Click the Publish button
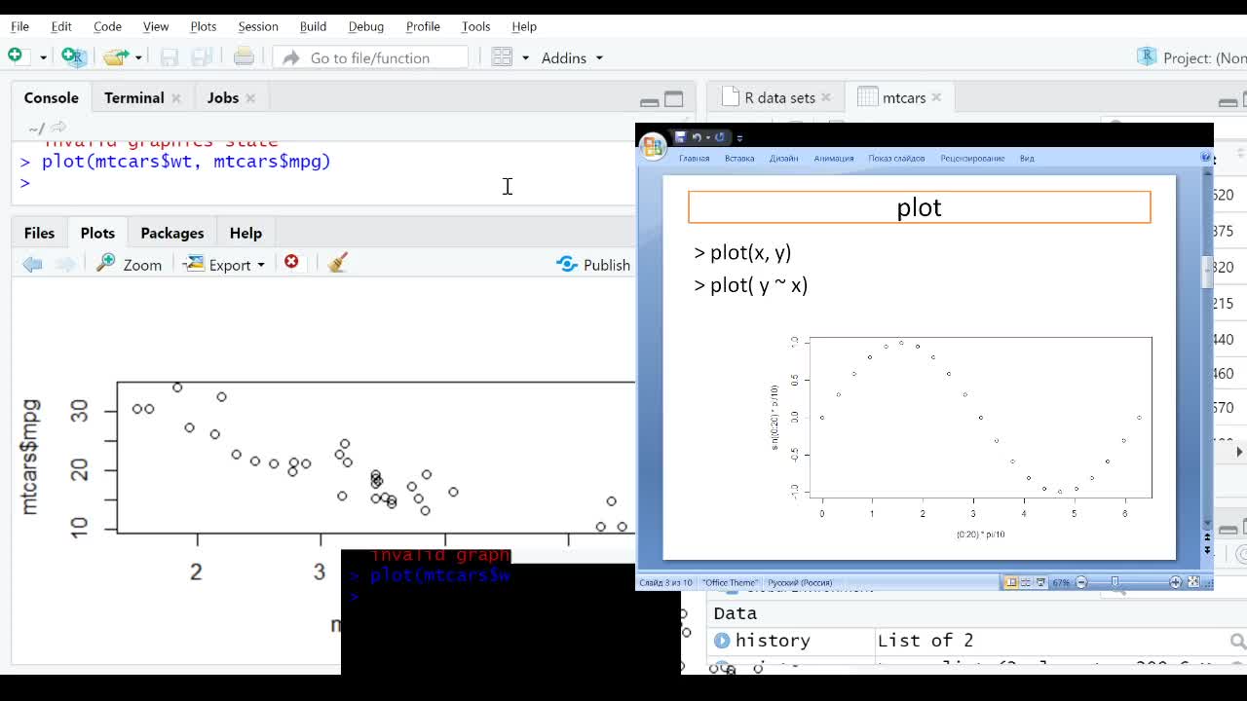Viewport: 1247px width, 701px height. tap(593, 264)
